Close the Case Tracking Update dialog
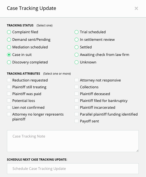Image resolution: width=146 pixels, height=177 pixels. click(x=136, y=8)
